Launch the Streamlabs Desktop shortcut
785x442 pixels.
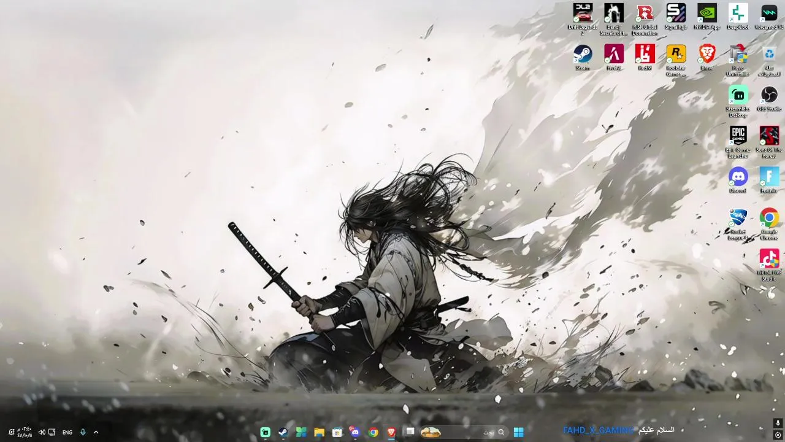(738, 101)
